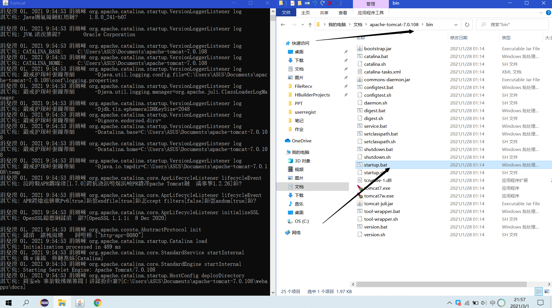Viewport: 552px width, 308px height.
Task: Go up one folder level using the up arrow
Action: pos(310,24)
